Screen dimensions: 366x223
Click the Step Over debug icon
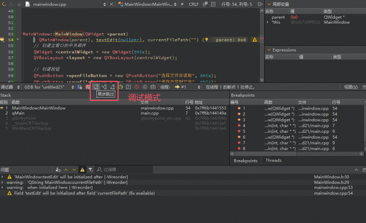(x=96, y=87)
